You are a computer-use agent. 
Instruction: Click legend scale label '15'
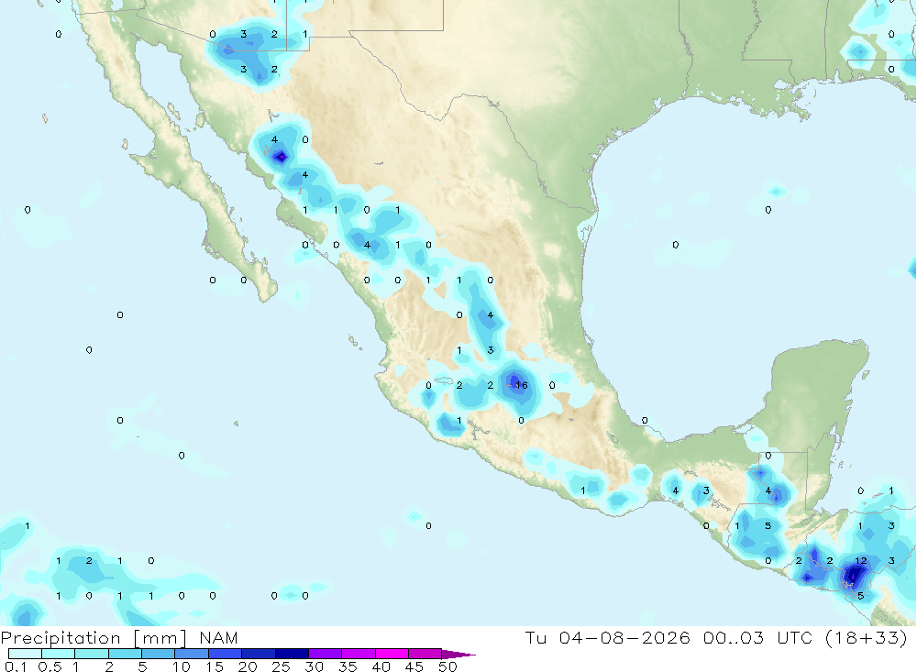[x=215, y=666]
